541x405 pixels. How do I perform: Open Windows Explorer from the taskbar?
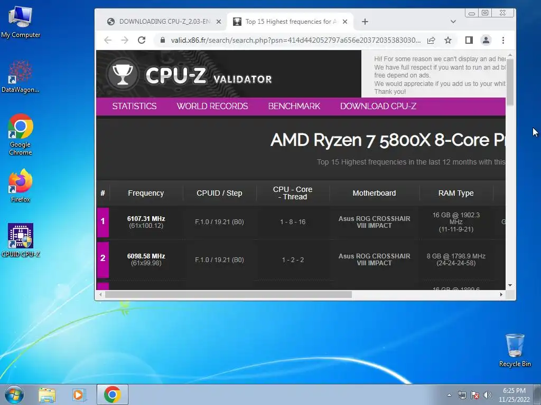(x=47, y=395)
